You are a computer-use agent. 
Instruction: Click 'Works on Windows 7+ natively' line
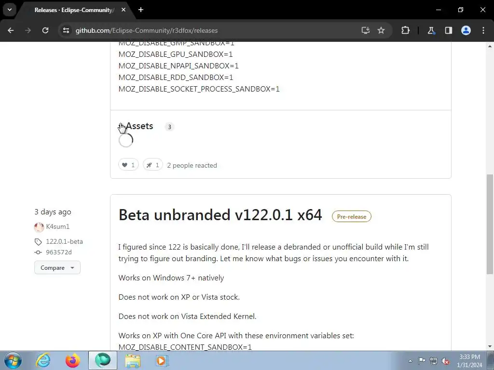pyautogui.click(x=171, y=278)
